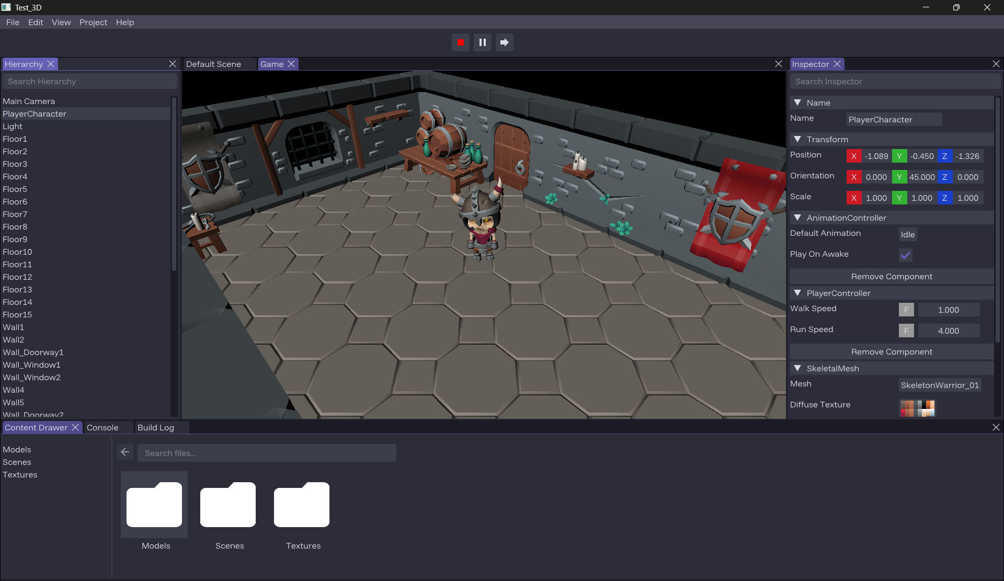Remove the PlayerController component

tap(891, 351)
